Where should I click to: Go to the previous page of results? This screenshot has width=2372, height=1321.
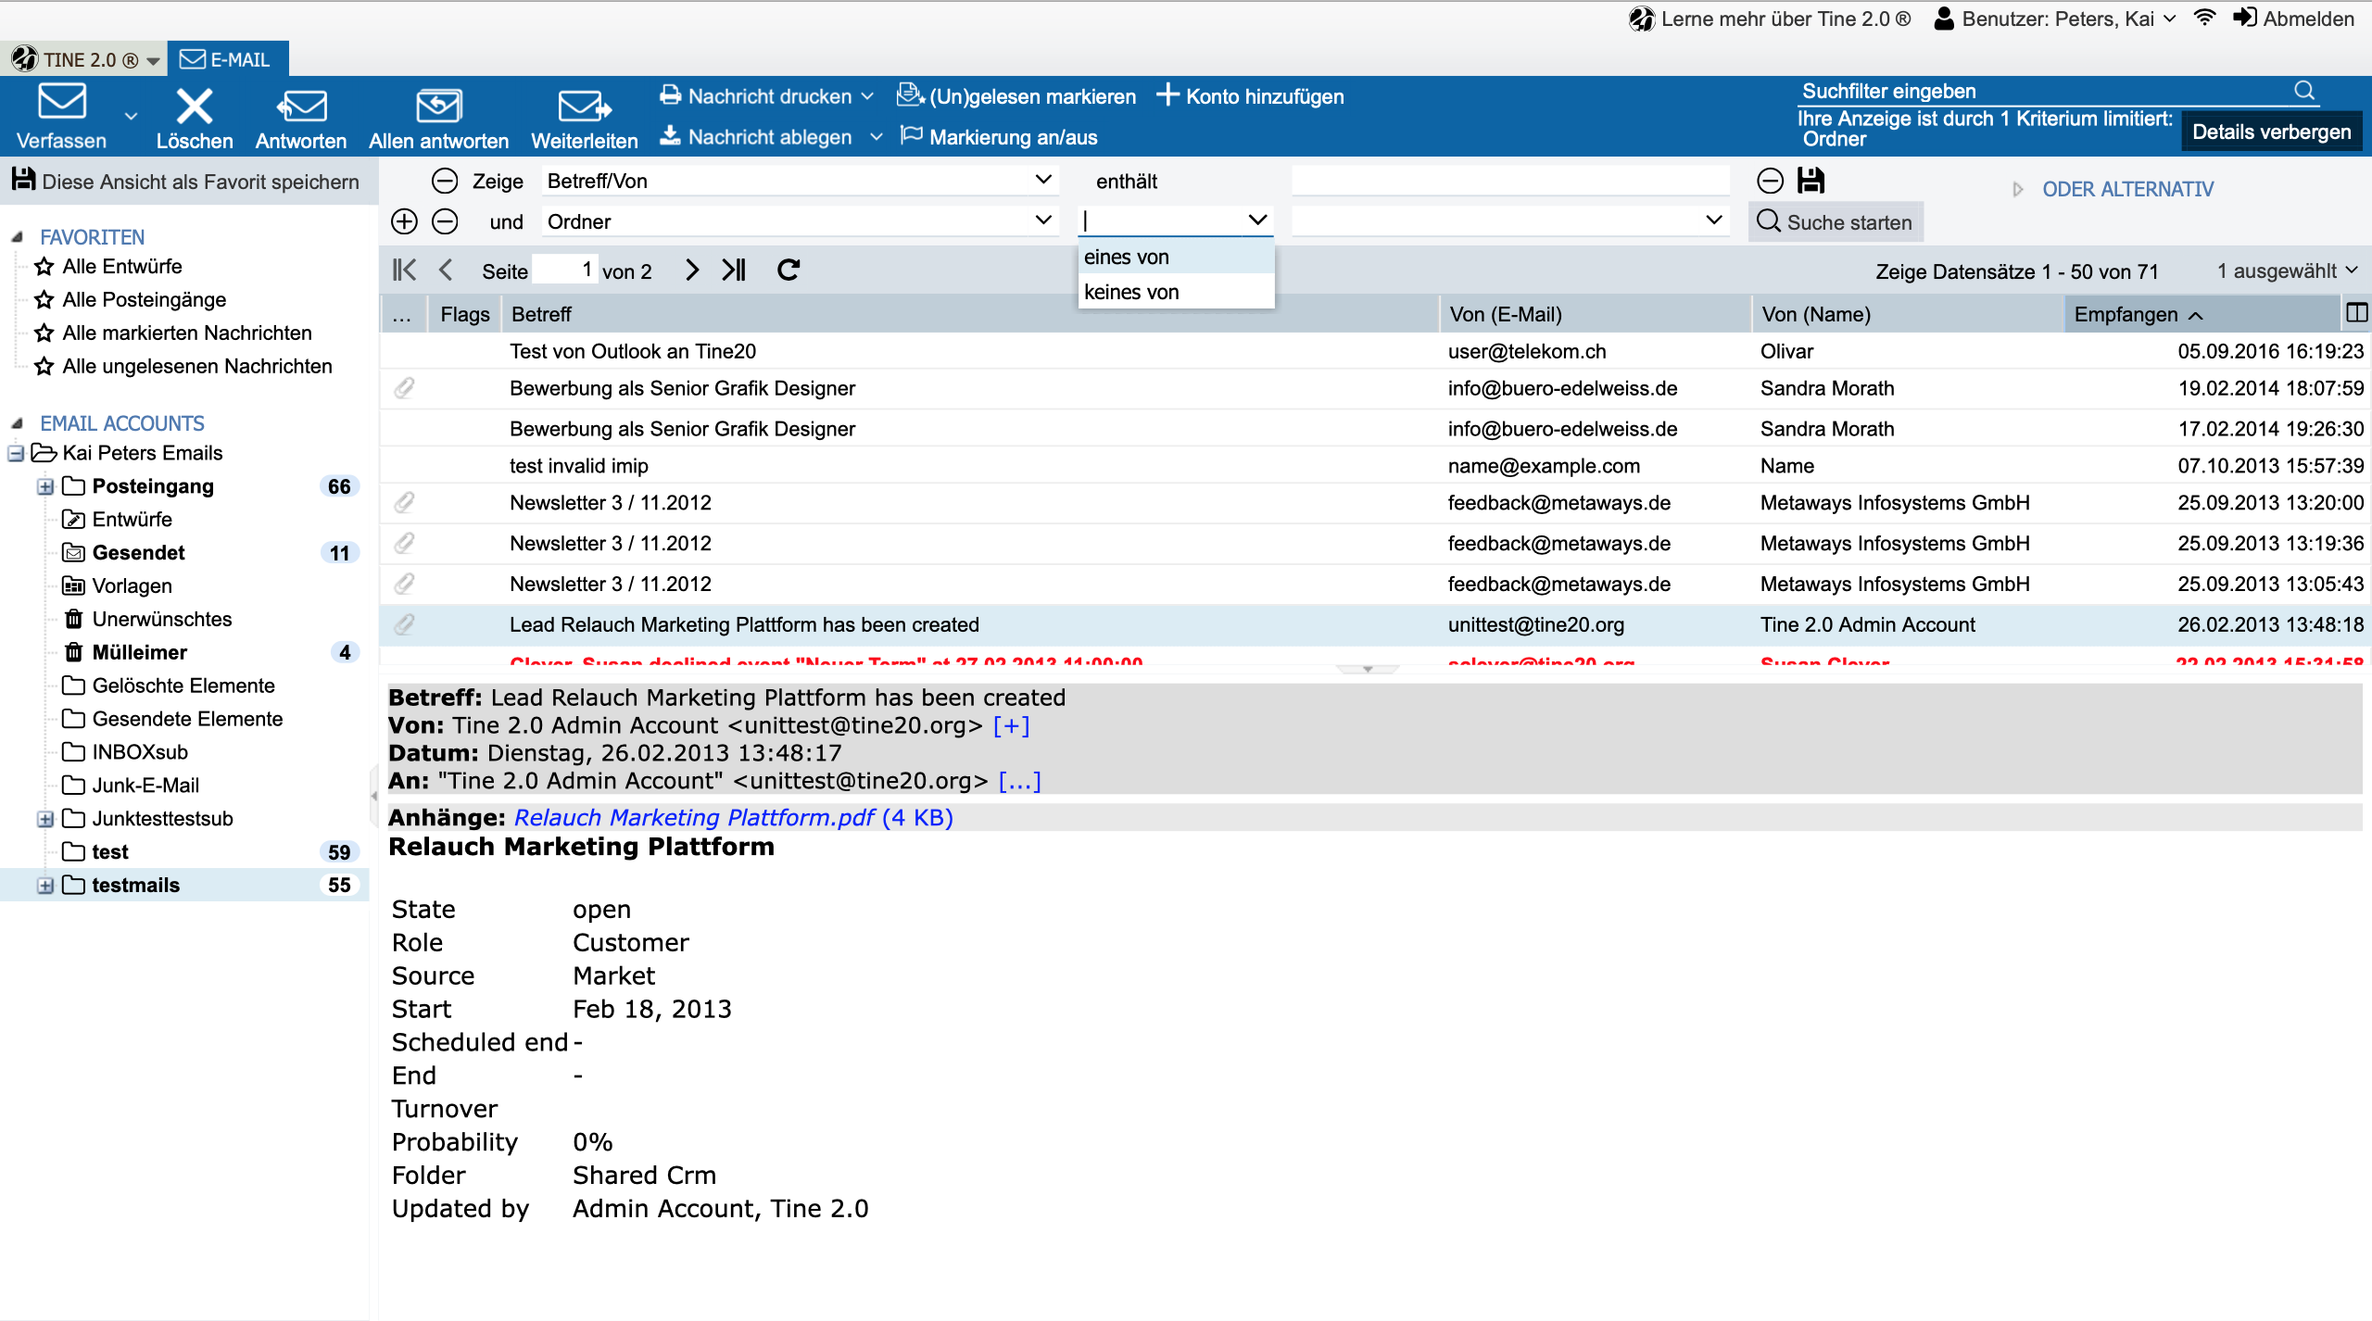[x=446, y=270]
